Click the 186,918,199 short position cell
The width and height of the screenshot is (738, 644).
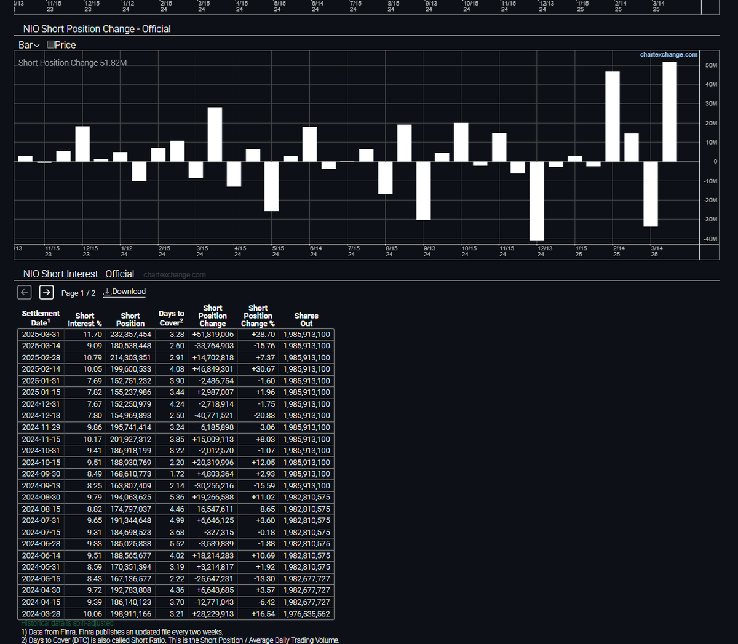click(x=130, y=451)
